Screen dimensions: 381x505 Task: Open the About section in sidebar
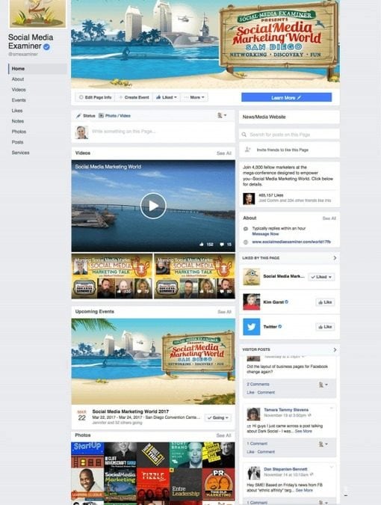18,79
